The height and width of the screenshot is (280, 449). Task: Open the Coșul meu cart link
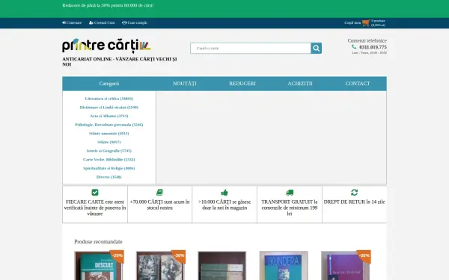pyautogui.click(x=352, y=22)
